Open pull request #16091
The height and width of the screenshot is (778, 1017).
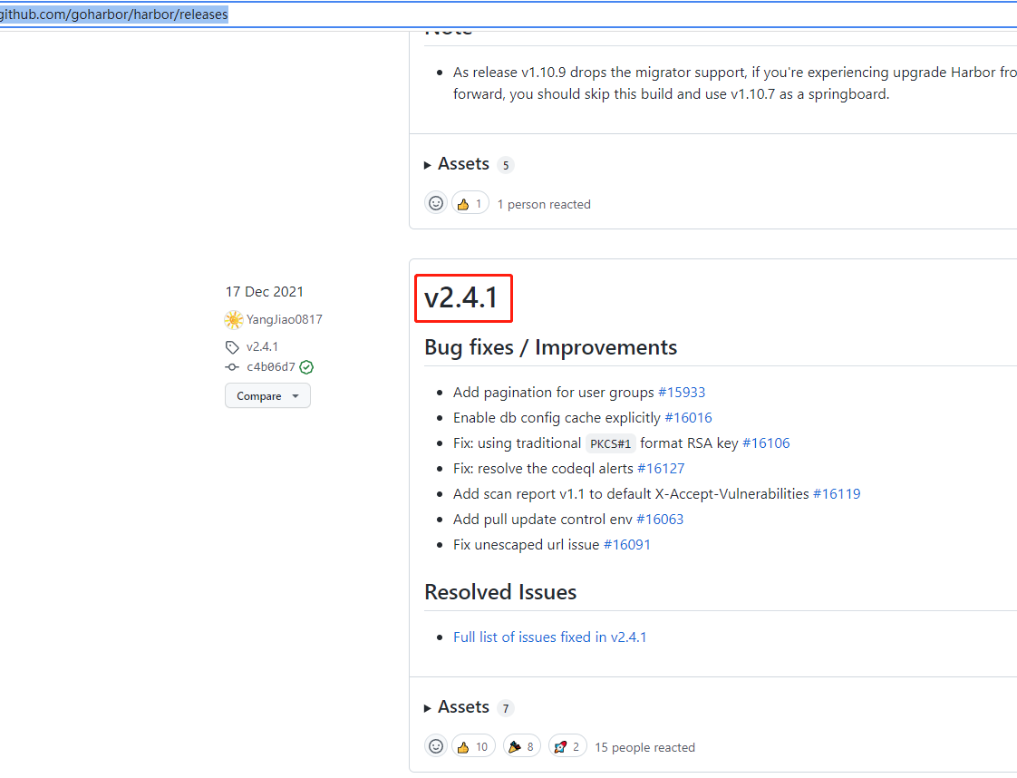[626, 544]
